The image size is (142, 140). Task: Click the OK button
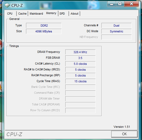[124, 134]
